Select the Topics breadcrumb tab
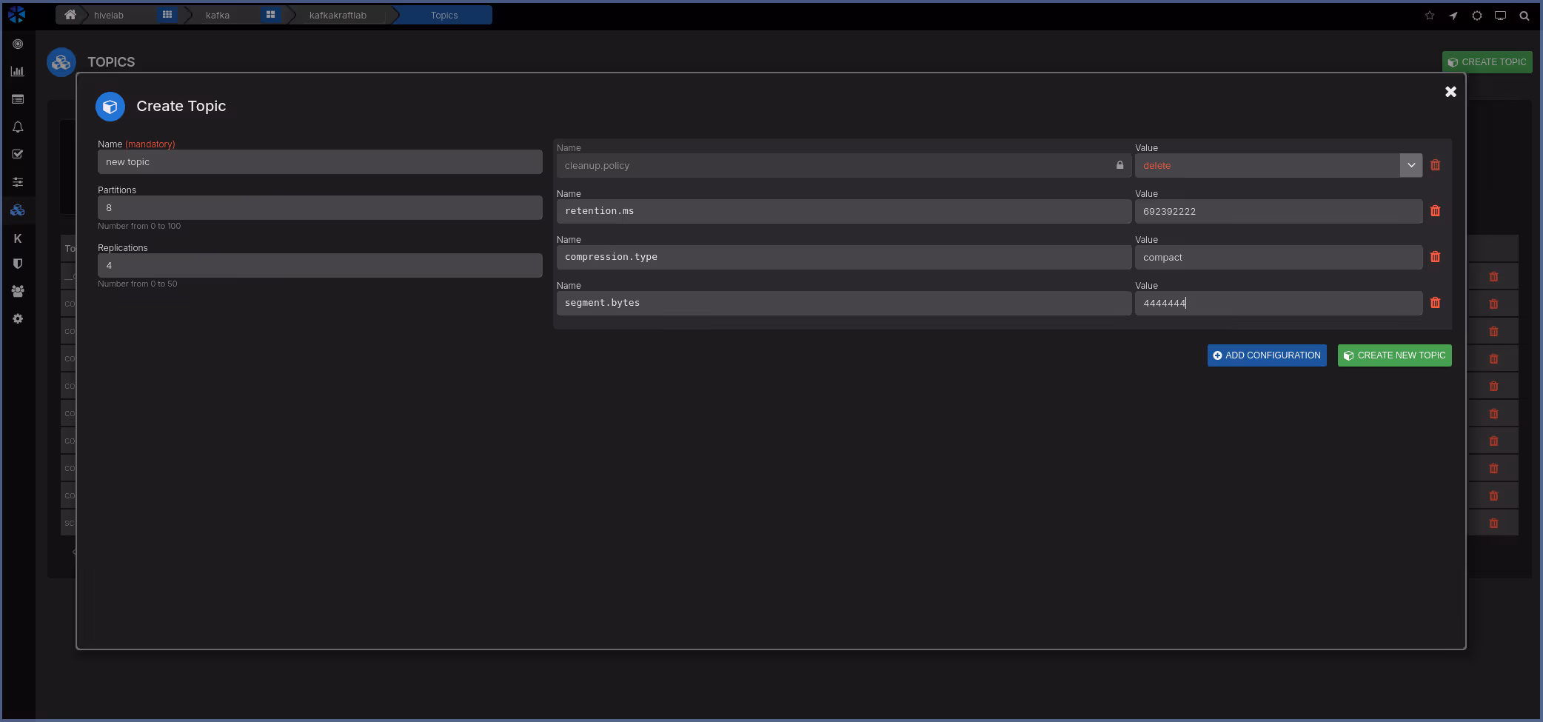The image size is (1543, 722). tap(444, 16)
